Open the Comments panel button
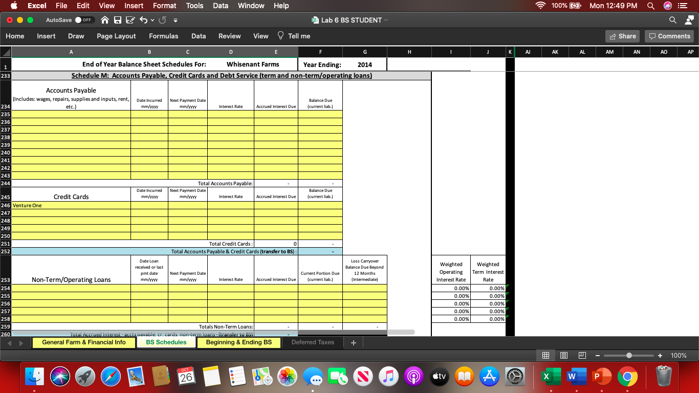Viewport: 699px width, 393px height. coord(669,36)
